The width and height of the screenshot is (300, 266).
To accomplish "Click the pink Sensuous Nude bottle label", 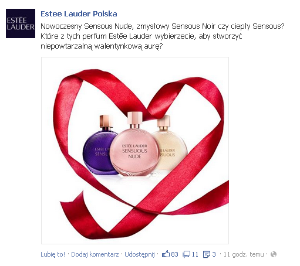I will click(134, 151).
